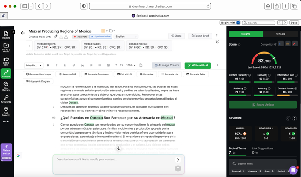
Task: Expand the oaxaca mezcal keyword arrow
Action: coord(143,47)
